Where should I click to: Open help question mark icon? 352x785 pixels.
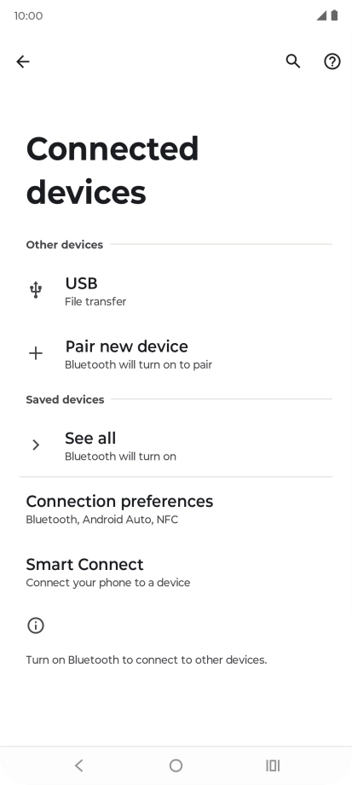(332, 61)
